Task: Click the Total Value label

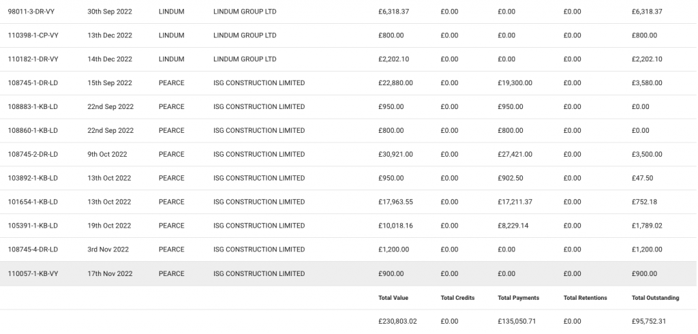Action: pyautogui.click(x=393, y=298)
